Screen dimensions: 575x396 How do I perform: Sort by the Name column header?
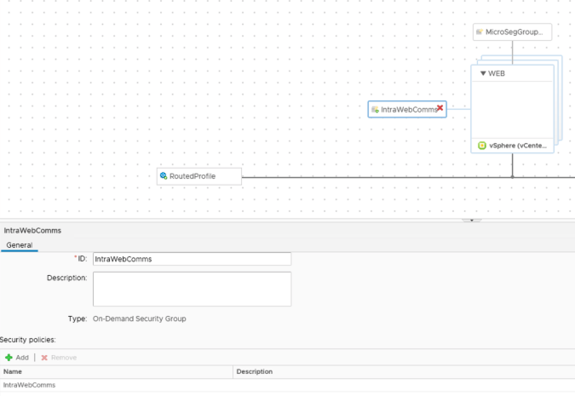116,371
